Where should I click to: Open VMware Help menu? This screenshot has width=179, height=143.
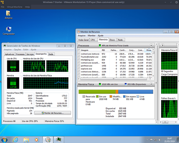(27, 7)
